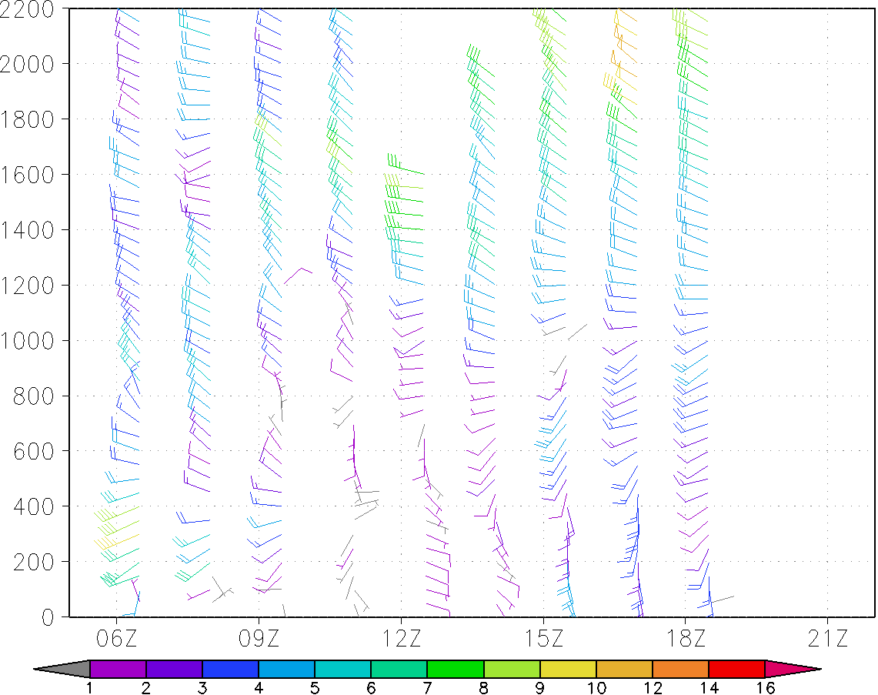Click the gray wind barb at bottom right of 18Z
This screenshot has width=878, height=695.
coord(722,600)
